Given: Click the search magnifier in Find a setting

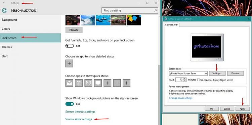Looking at the screenshot, I should [x=156, y=11].
